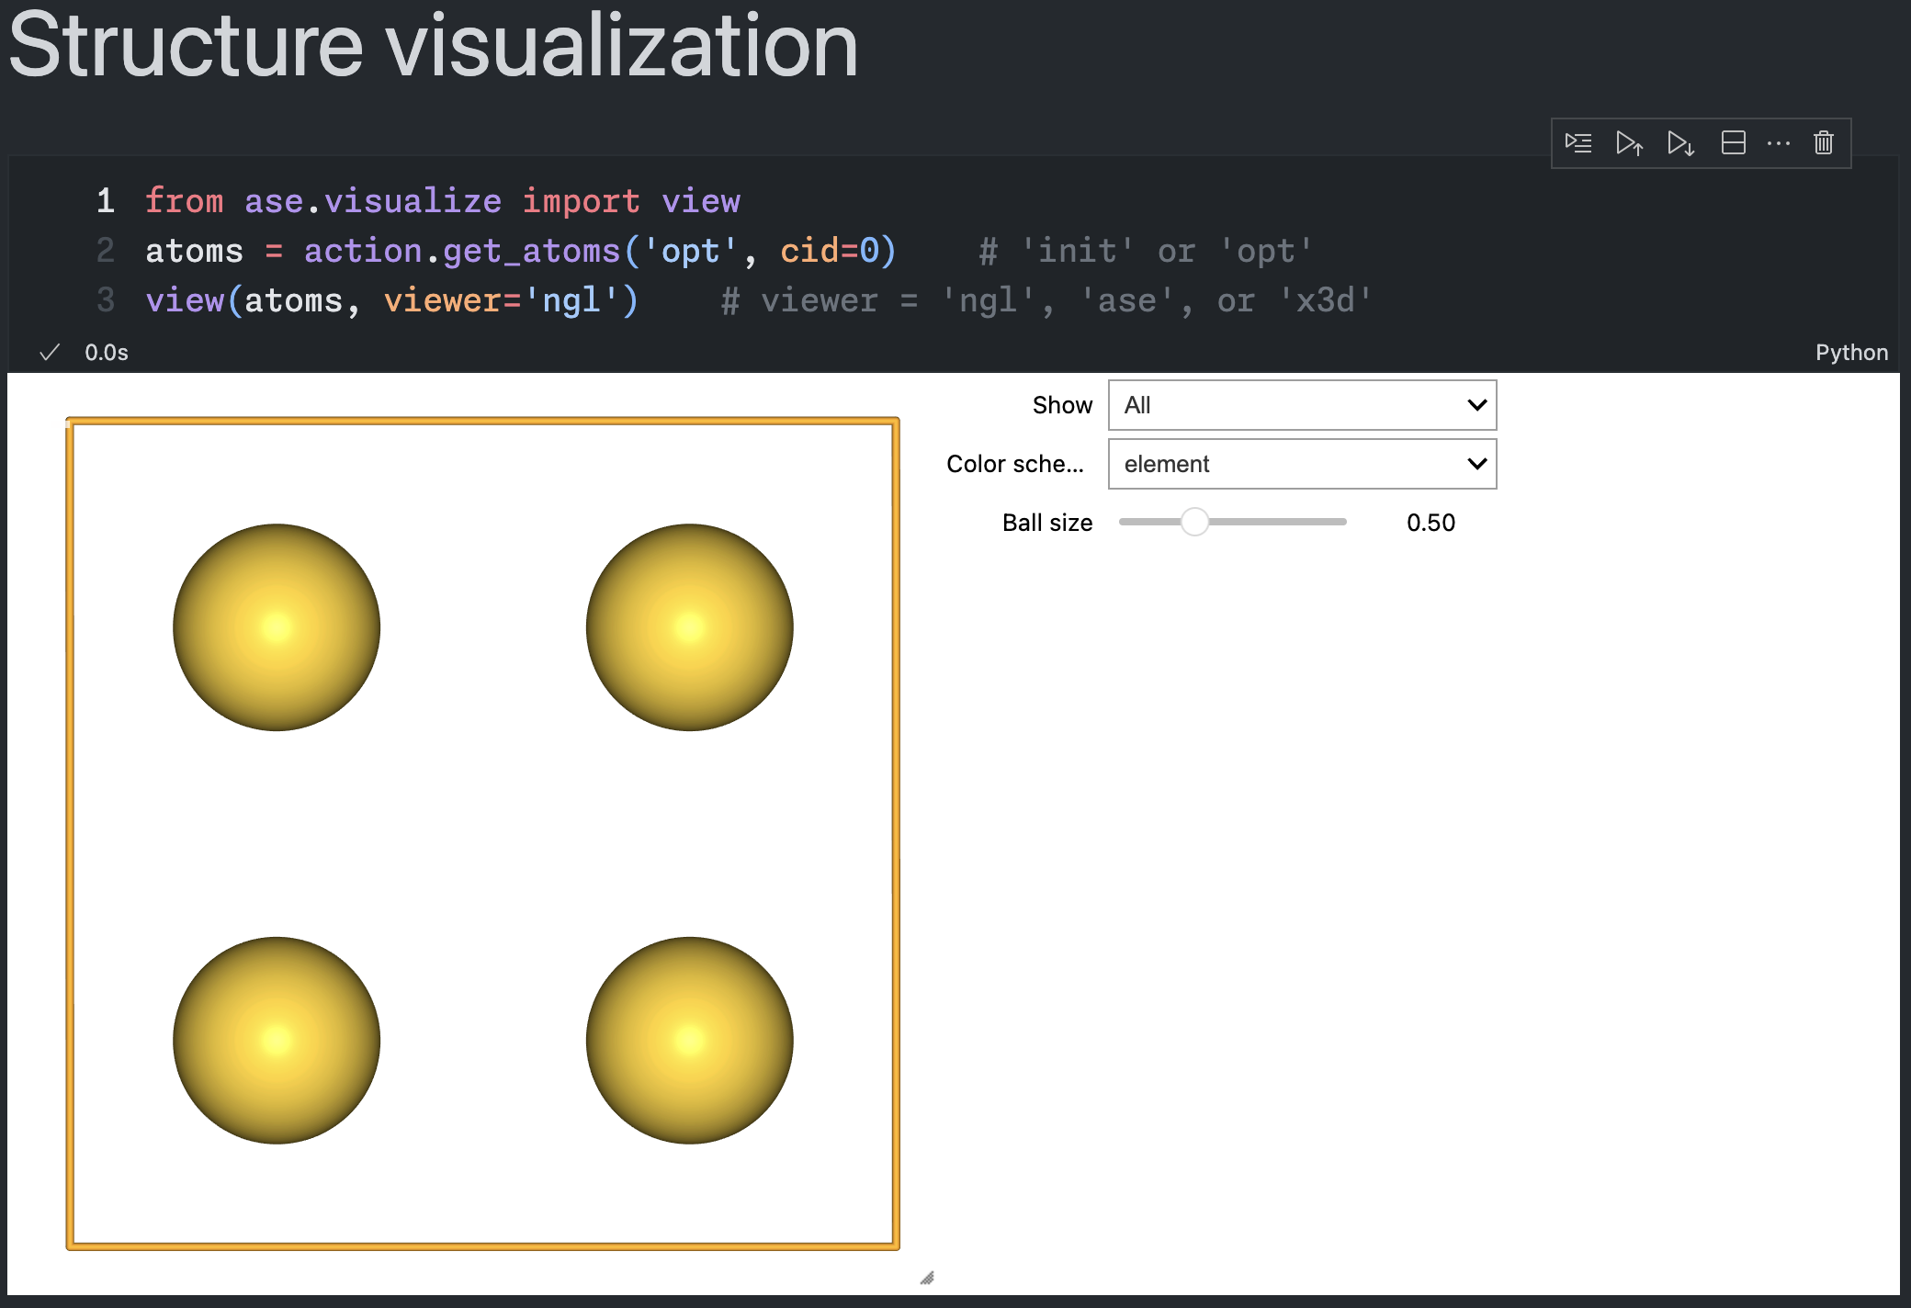Run this cell and those below
1911x1308 pixels.
(x=1680, y=143)
